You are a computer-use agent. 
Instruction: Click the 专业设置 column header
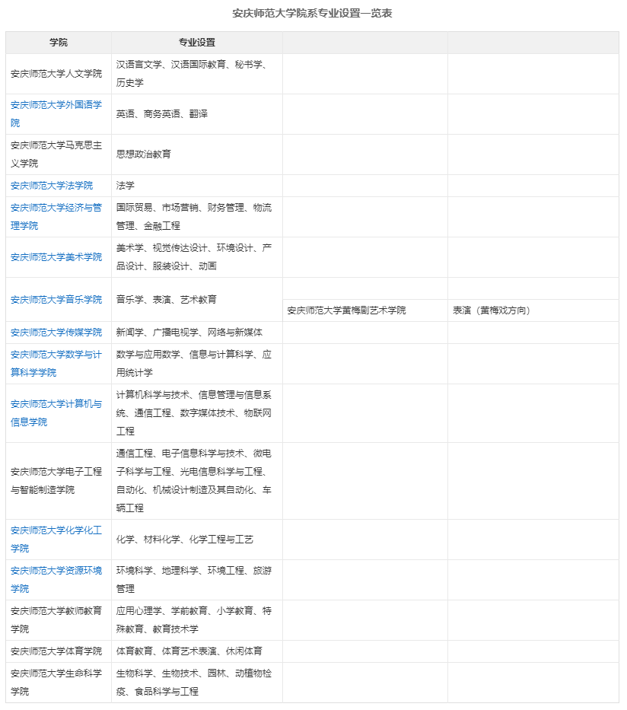(x=197, y=43)
